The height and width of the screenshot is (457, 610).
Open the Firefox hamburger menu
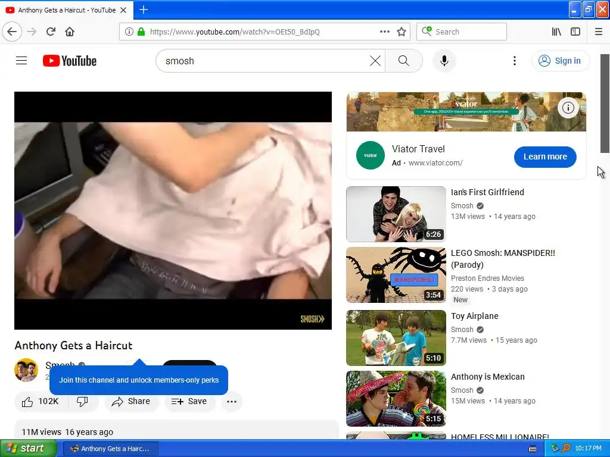[599, 32]
